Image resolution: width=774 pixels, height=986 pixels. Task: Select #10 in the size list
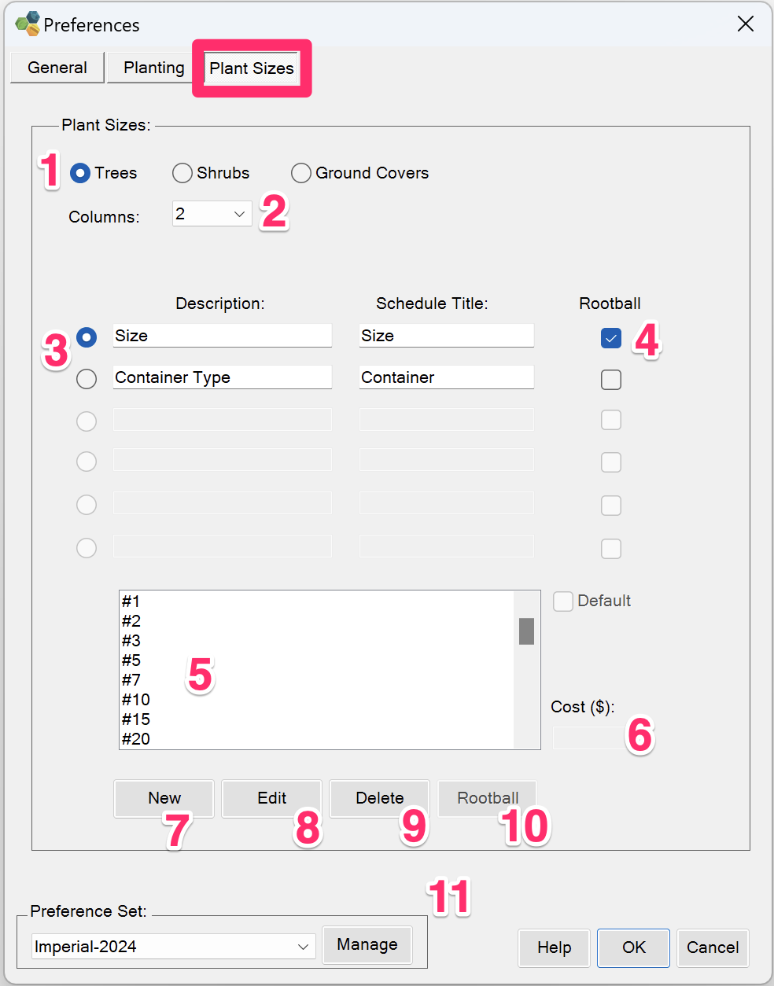pos(136,700)
